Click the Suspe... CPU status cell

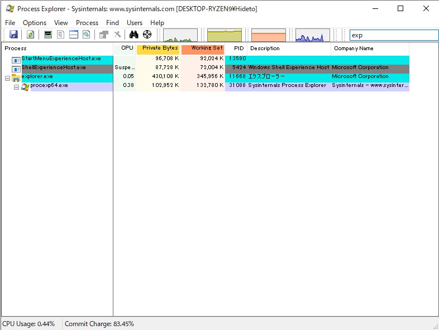tap(125, 67)
